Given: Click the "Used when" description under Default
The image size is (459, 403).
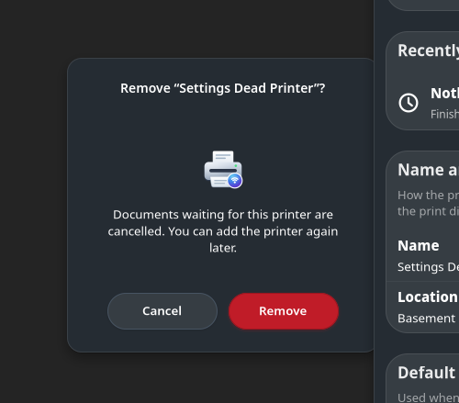Looking at the screenshot, I should (x=428, y=397).
